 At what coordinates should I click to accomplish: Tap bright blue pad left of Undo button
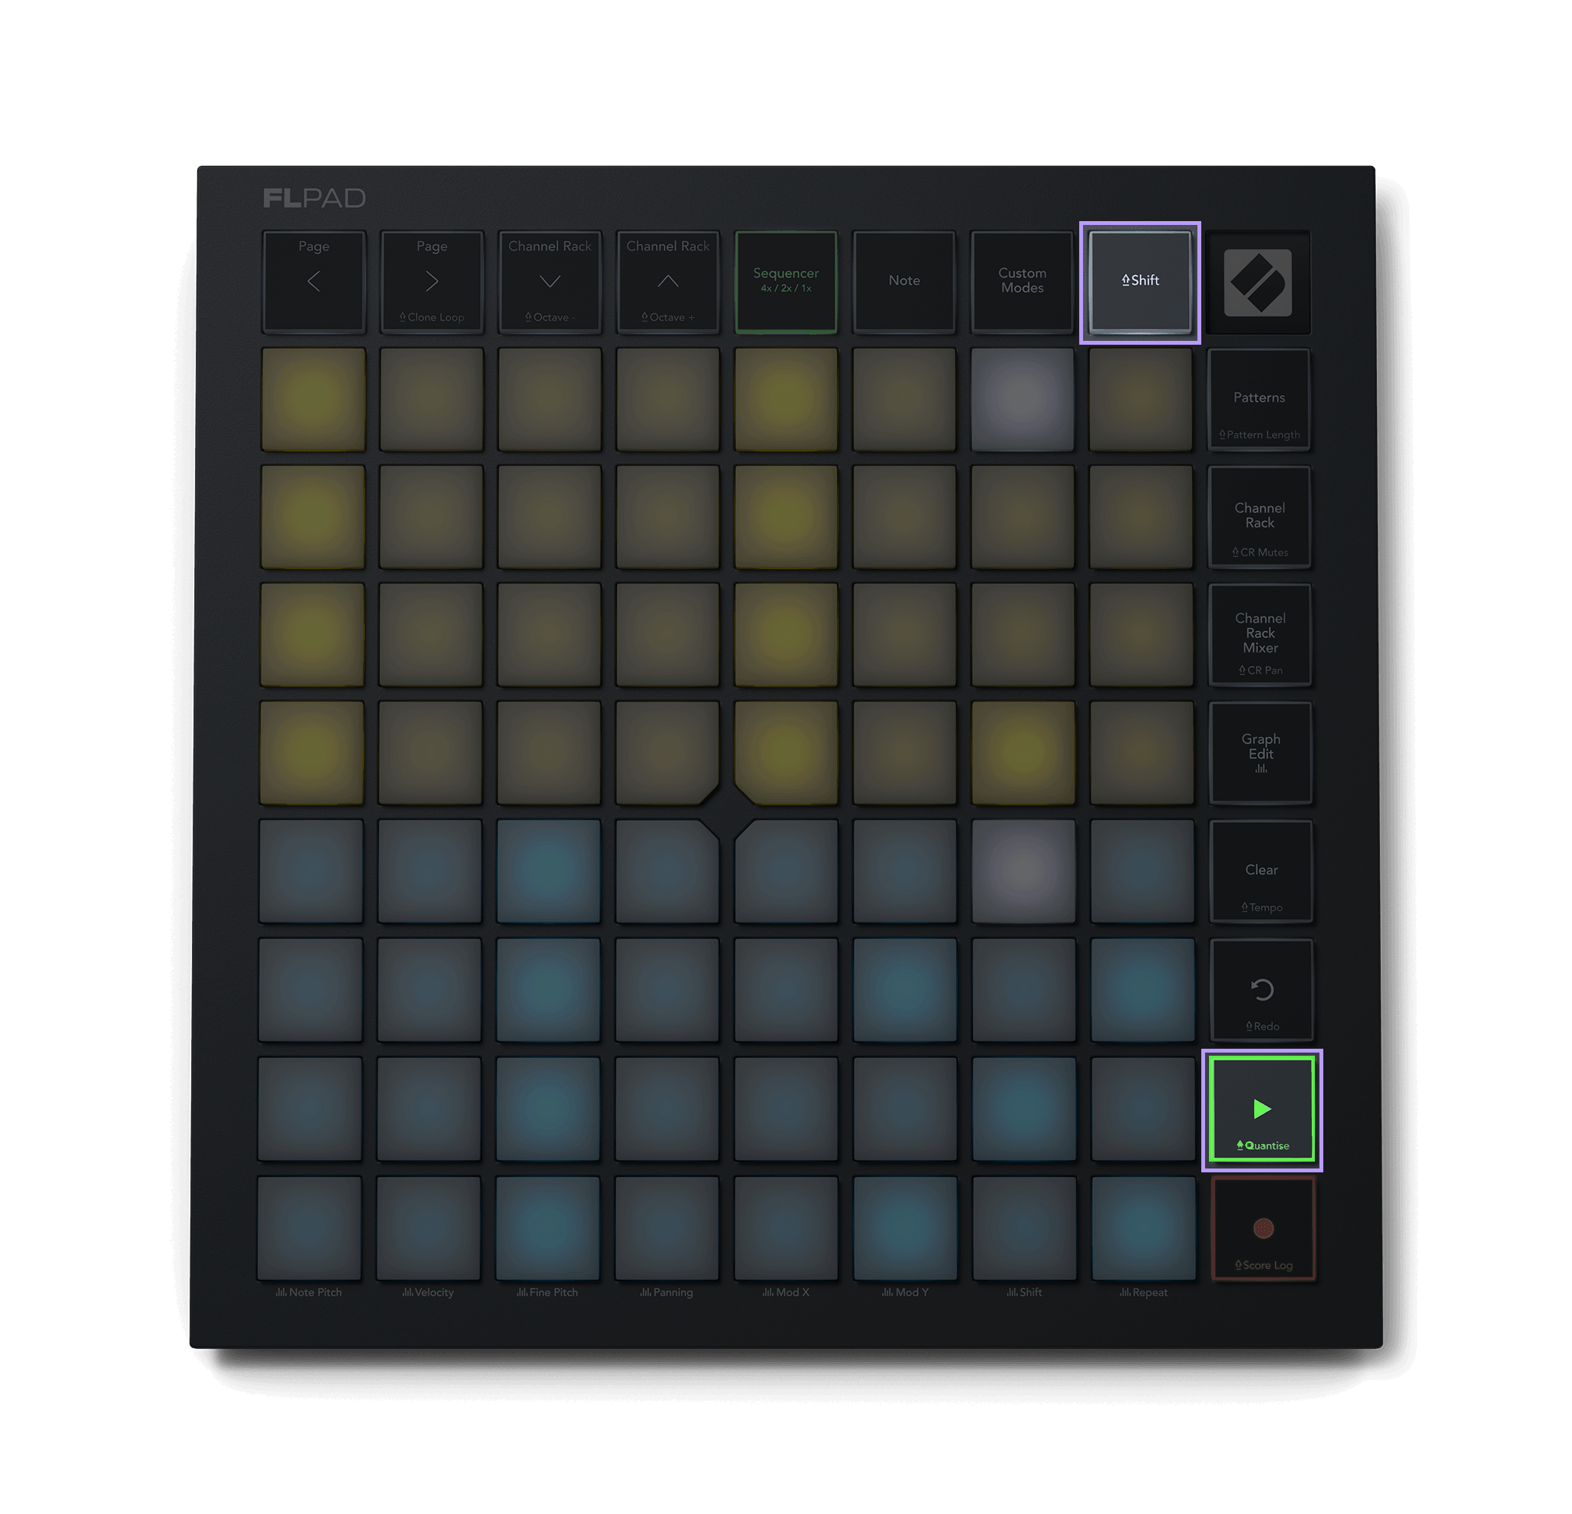click(1143, 990)
